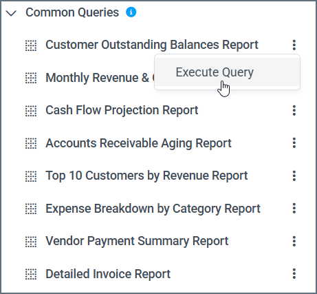
Task: Open kebab menu for Vendor Payment Summary Report
Action: coord(294,241)
